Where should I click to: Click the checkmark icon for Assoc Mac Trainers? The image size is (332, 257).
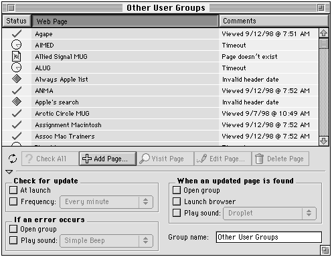[x=17, y=136]
